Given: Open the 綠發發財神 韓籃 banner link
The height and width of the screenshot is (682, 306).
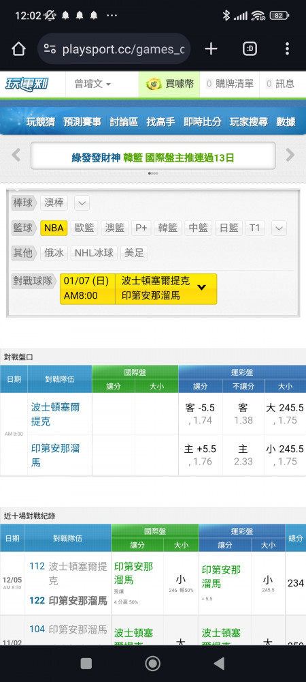Looking at the screenshot, I should [153, 158].
